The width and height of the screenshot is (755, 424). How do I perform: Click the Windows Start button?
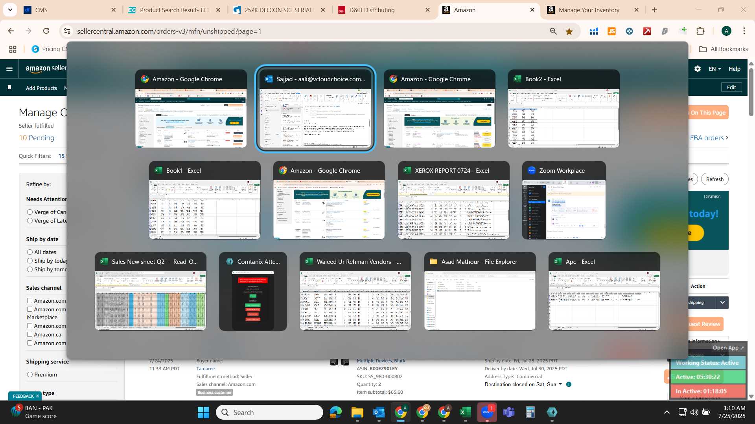click(203, 412)
